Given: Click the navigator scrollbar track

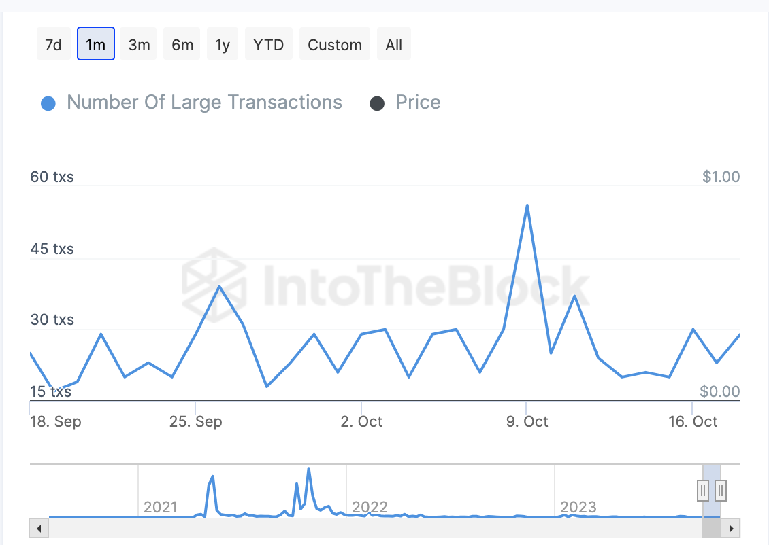Looking at the screenshot, I should [x=375, y=529].
